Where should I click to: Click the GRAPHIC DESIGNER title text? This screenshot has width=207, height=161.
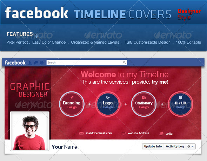point(30,89)
